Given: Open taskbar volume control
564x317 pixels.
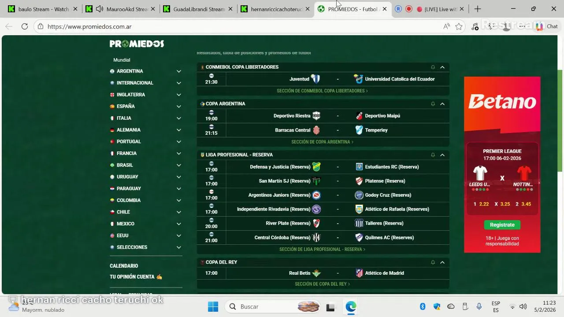Looking at the screenshot, I should pos(523,306).
